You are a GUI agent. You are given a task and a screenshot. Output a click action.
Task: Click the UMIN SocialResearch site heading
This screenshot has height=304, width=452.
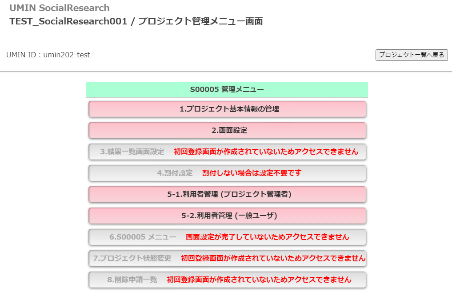(x=60, y=8)
